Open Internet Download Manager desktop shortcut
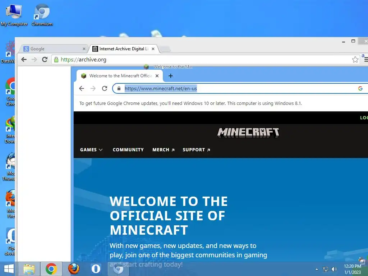 tap(10, 129)
